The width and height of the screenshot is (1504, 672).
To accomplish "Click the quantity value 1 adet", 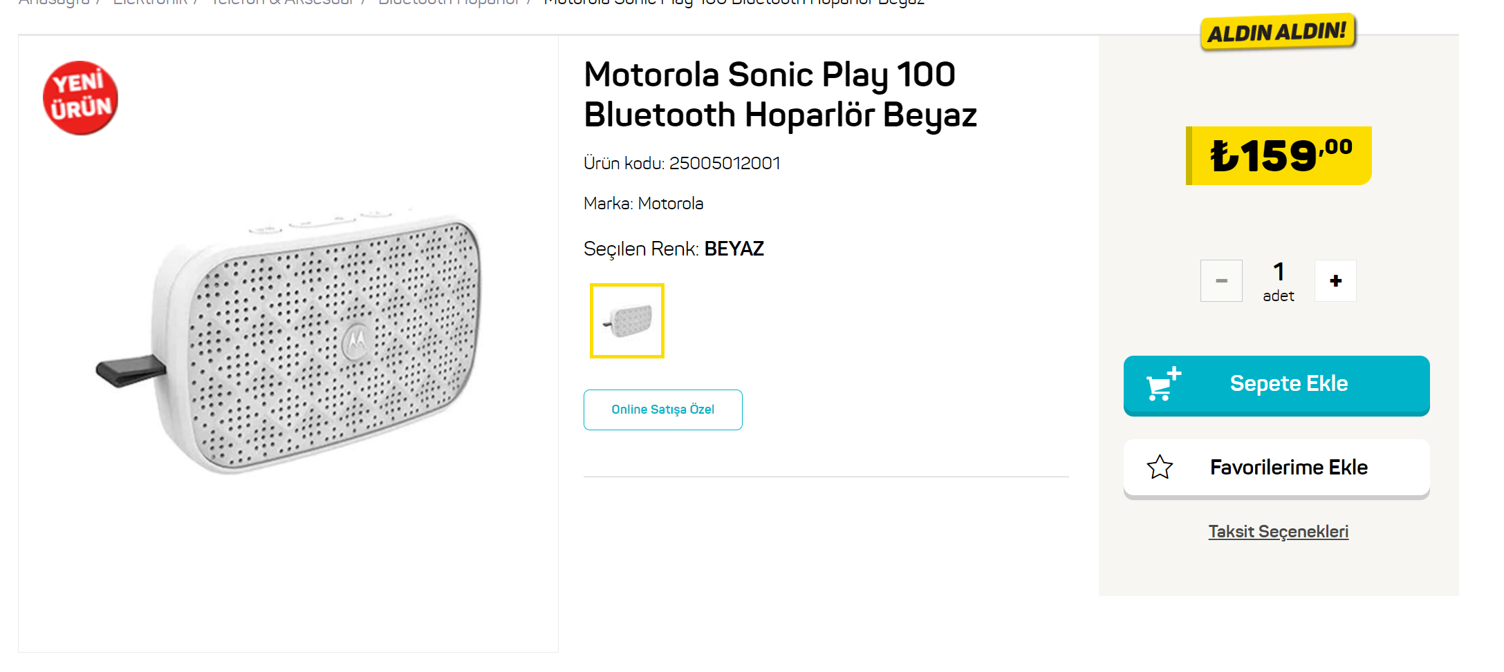I will point(1279,281).
